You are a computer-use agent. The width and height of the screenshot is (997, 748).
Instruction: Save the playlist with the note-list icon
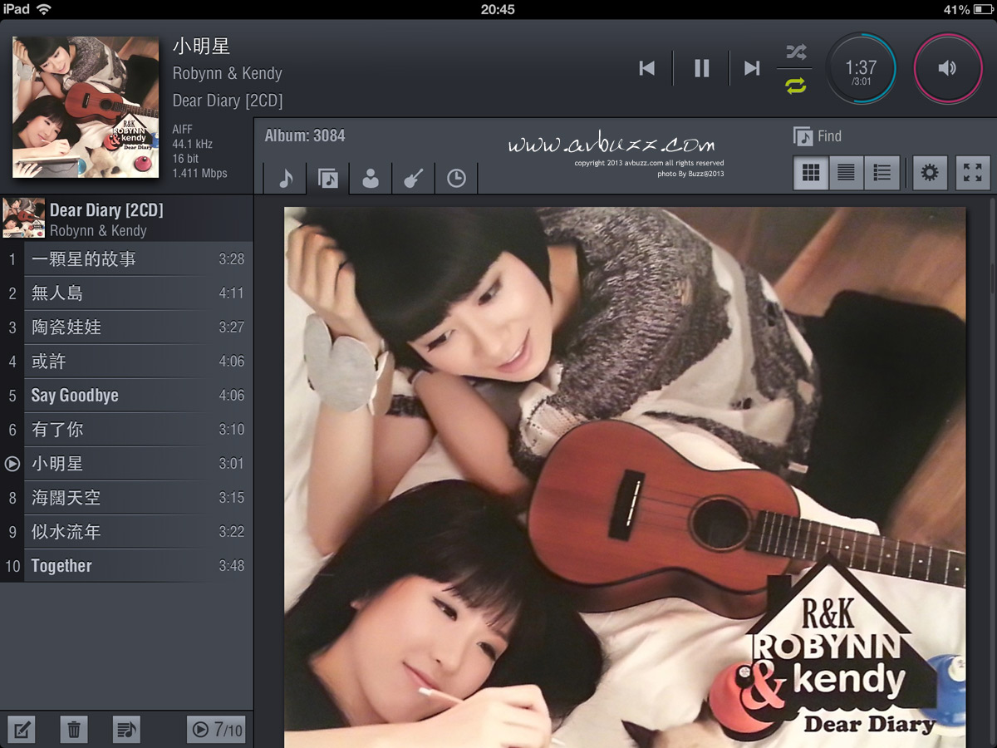click(126, 730)
